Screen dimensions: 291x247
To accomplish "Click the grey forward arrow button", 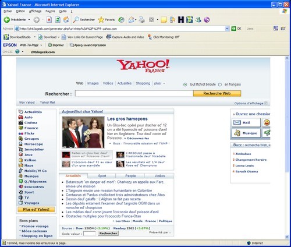I will click(x=37, y=20).
